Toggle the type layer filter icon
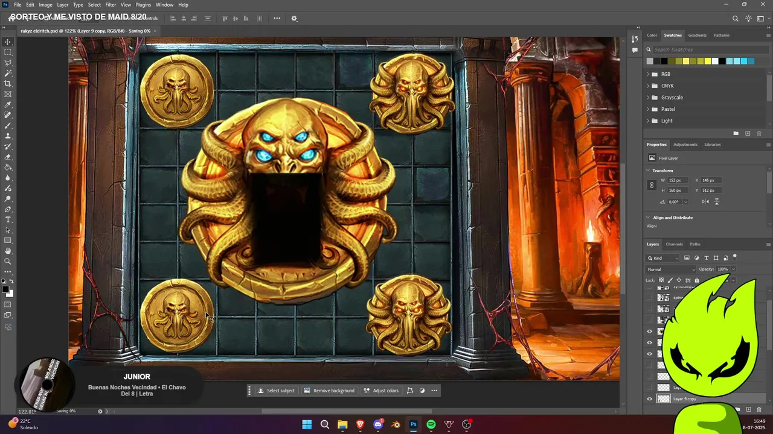773x434 pixels. (x=707, y=258)
